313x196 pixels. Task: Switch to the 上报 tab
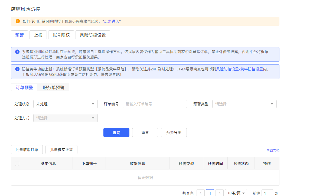pos(38,35)
